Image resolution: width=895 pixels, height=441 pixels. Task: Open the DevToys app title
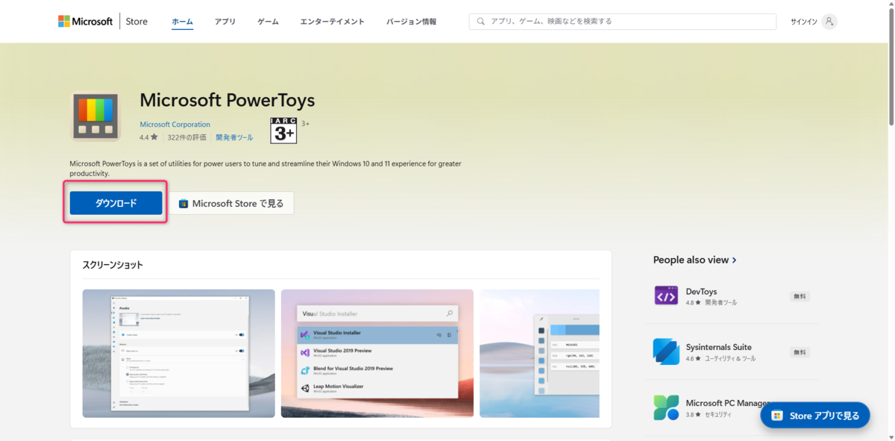[x=701, y=291]
